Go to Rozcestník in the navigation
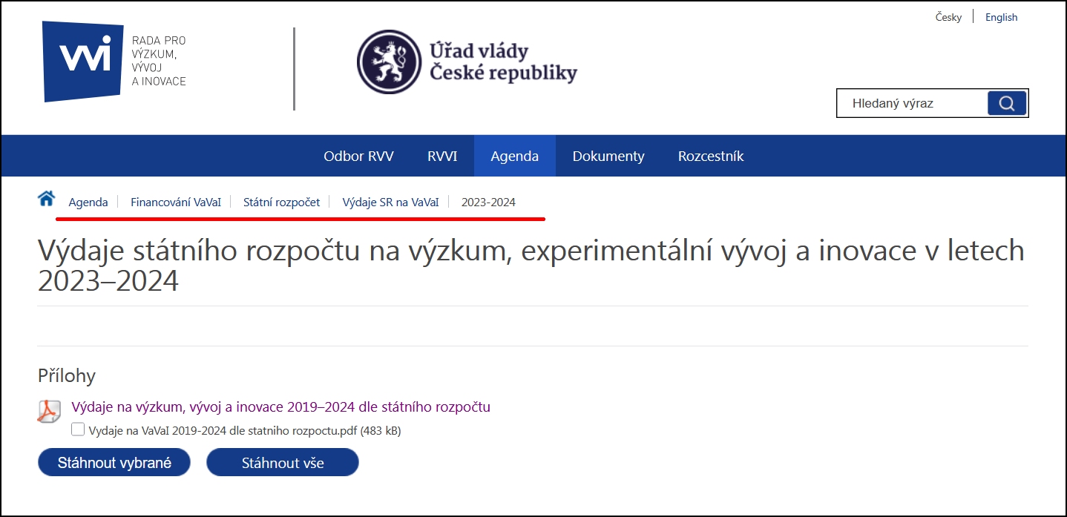Viewport: 1067px width, 517px height. coord(710,157)
